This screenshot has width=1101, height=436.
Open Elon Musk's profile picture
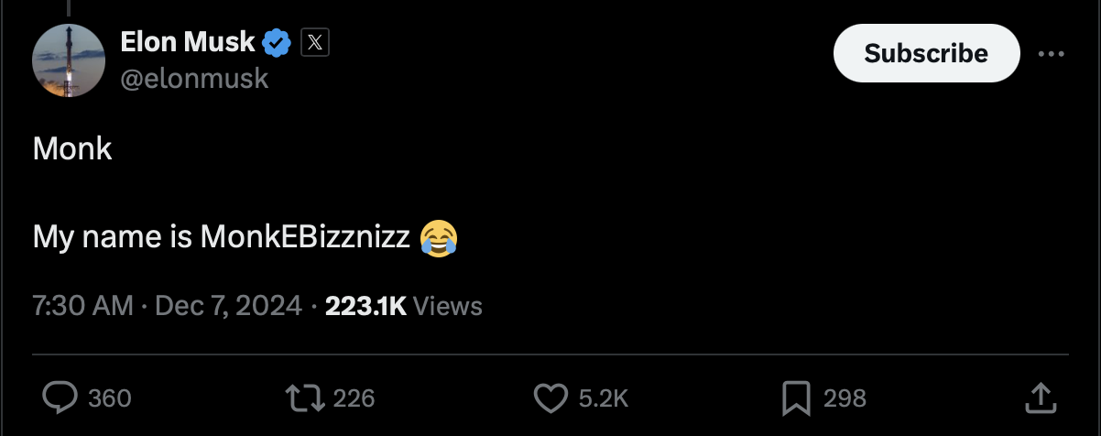click(69, 60)
